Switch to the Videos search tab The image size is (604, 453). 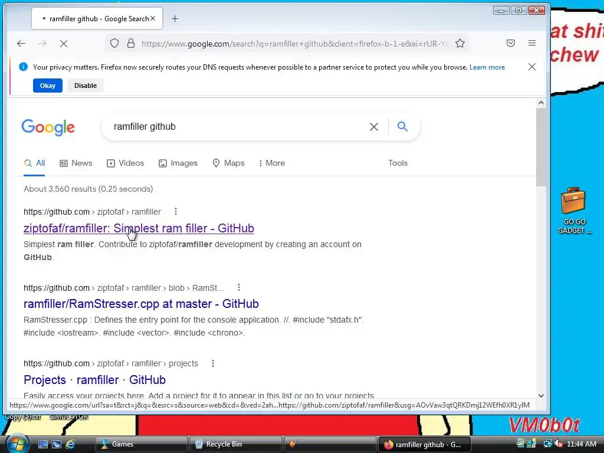click(x=125, y=163)
